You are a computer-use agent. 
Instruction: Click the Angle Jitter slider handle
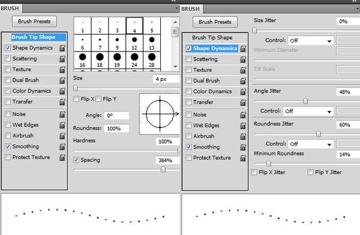point(305,101)
